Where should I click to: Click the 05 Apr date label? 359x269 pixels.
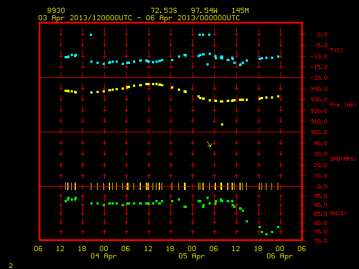191,256
